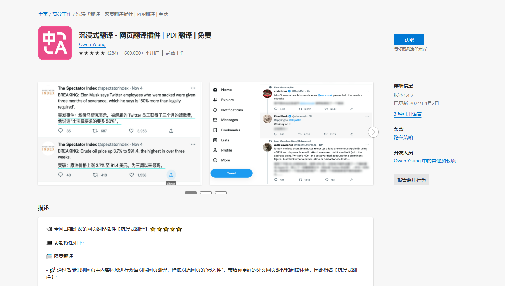Open the Owen Young 中的其他加载项 link
Screen dimensions: 505x286
point(424,161)
